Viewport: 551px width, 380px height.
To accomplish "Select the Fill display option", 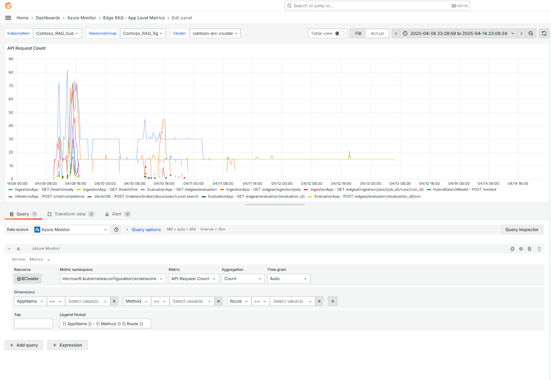I will pos(358,34).
